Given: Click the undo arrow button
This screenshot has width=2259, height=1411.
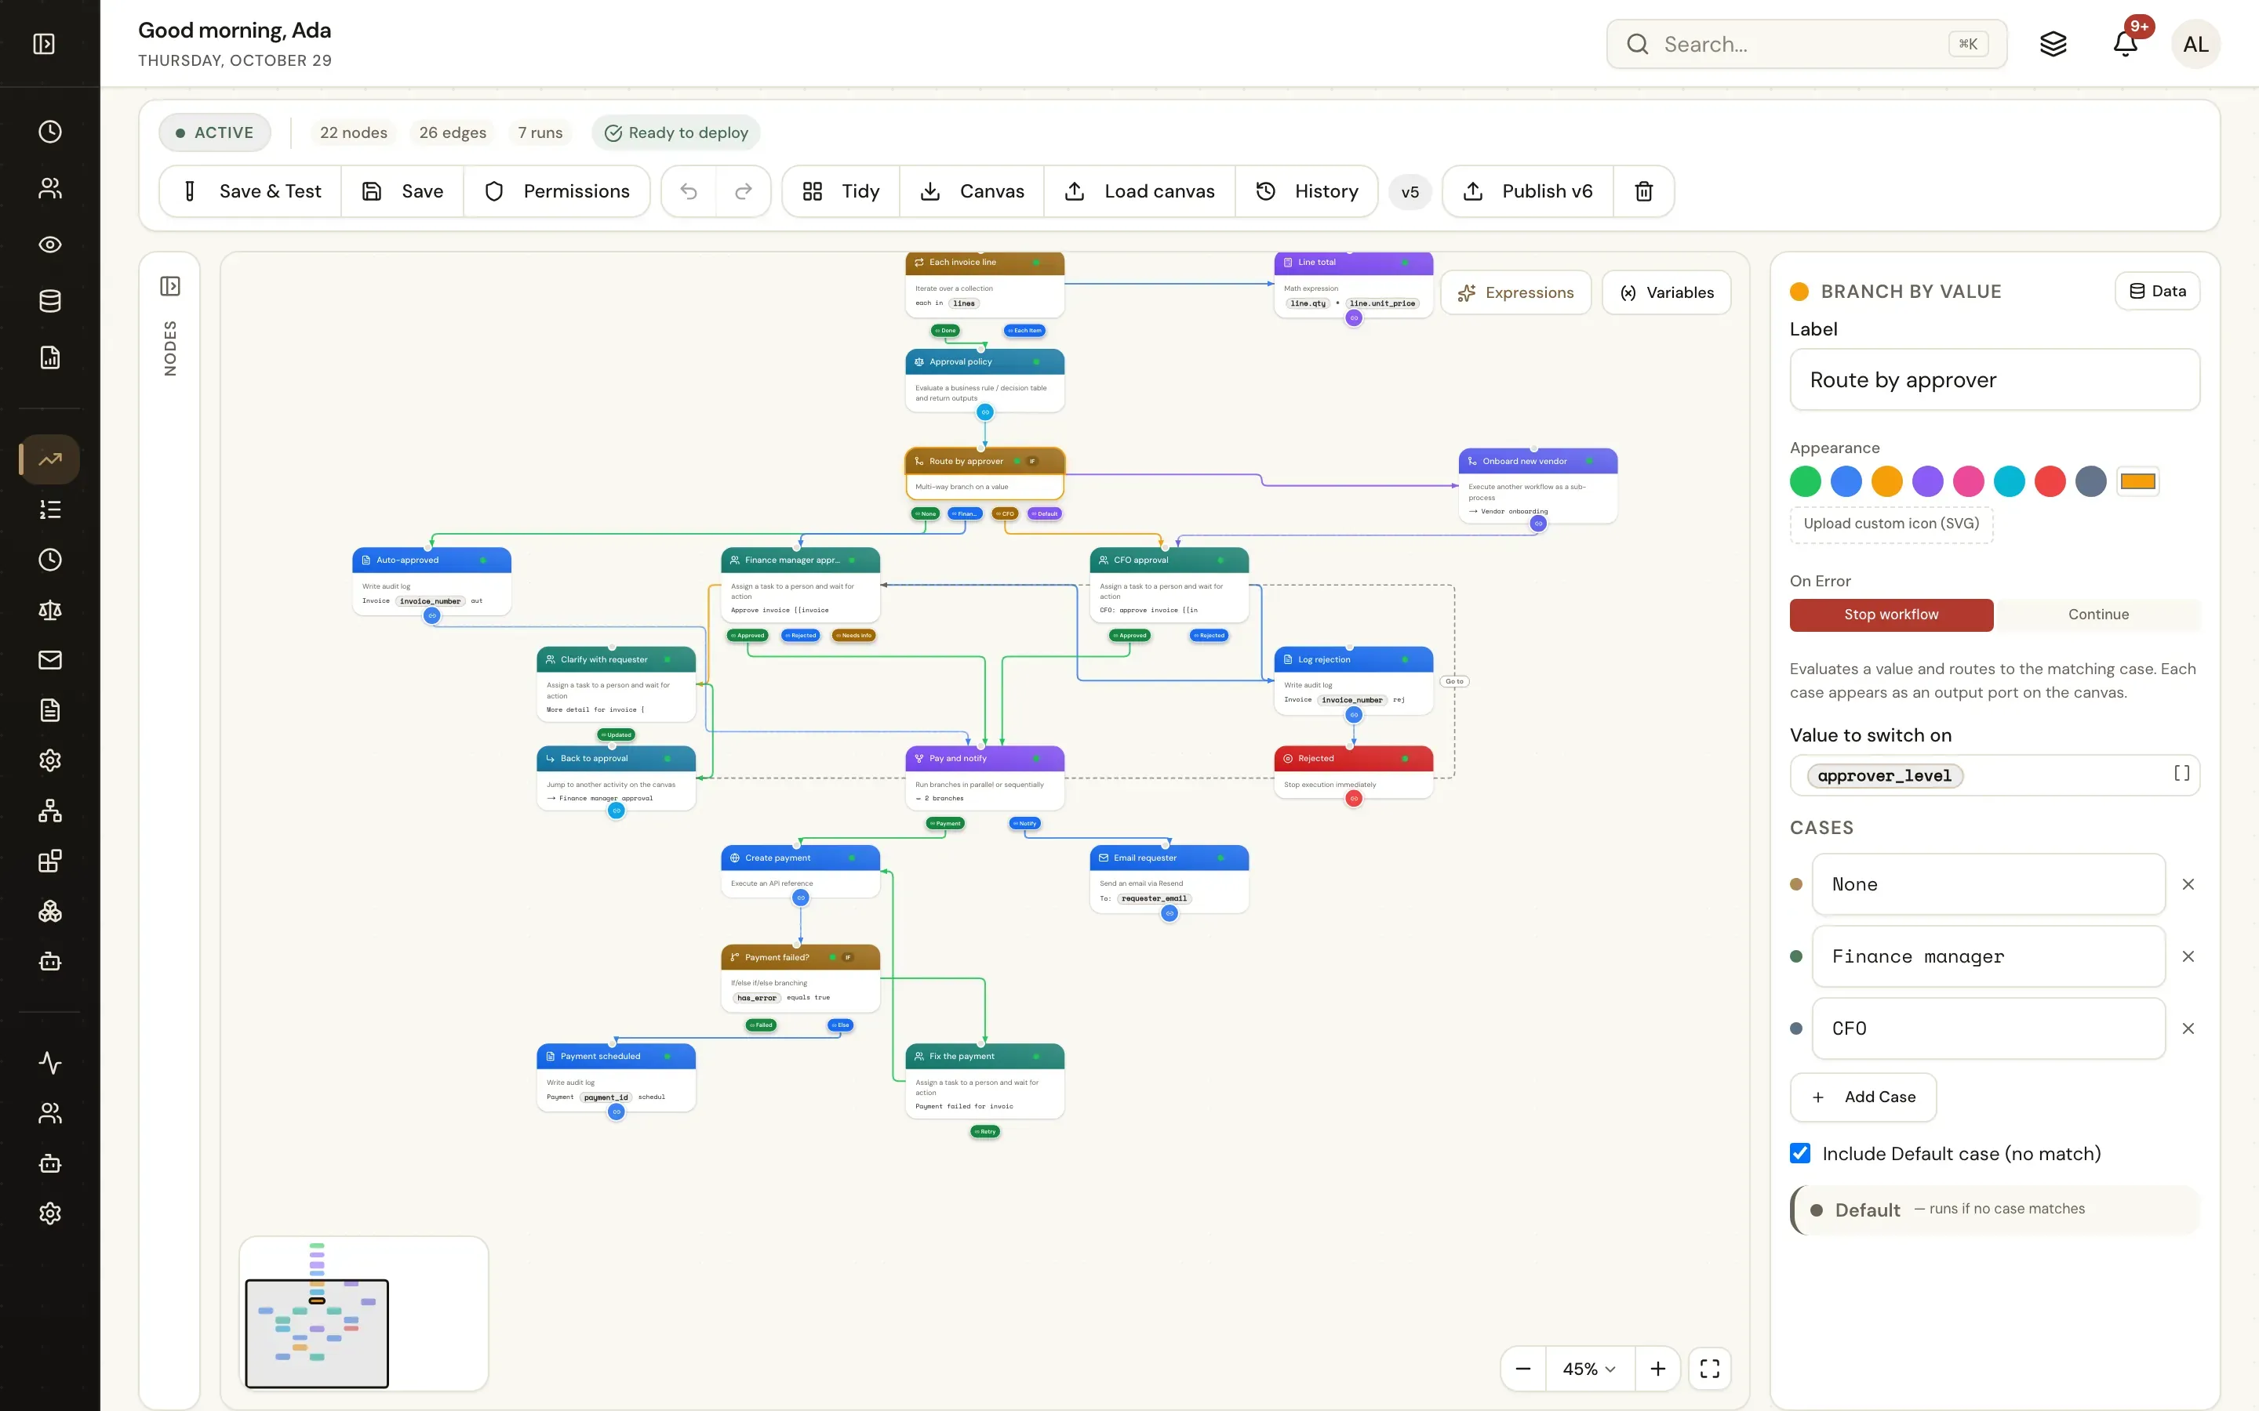Looking at the screenshot, I should 689,191.
